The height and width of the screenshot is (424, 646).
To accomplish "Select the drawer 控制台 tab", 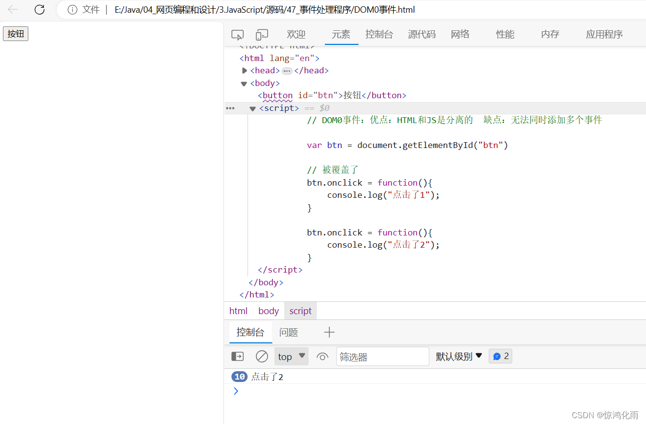I will tap(250, 332).
